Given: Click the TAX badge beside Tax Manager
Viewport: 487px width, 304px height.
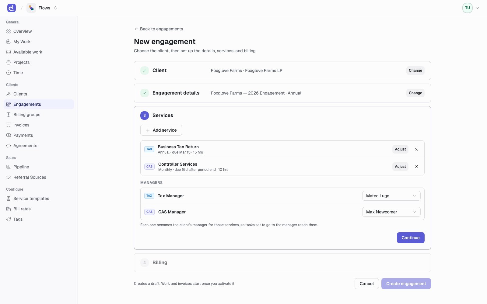Looking at the screenshot, I should pyautogui.click(x=149, y=196).
